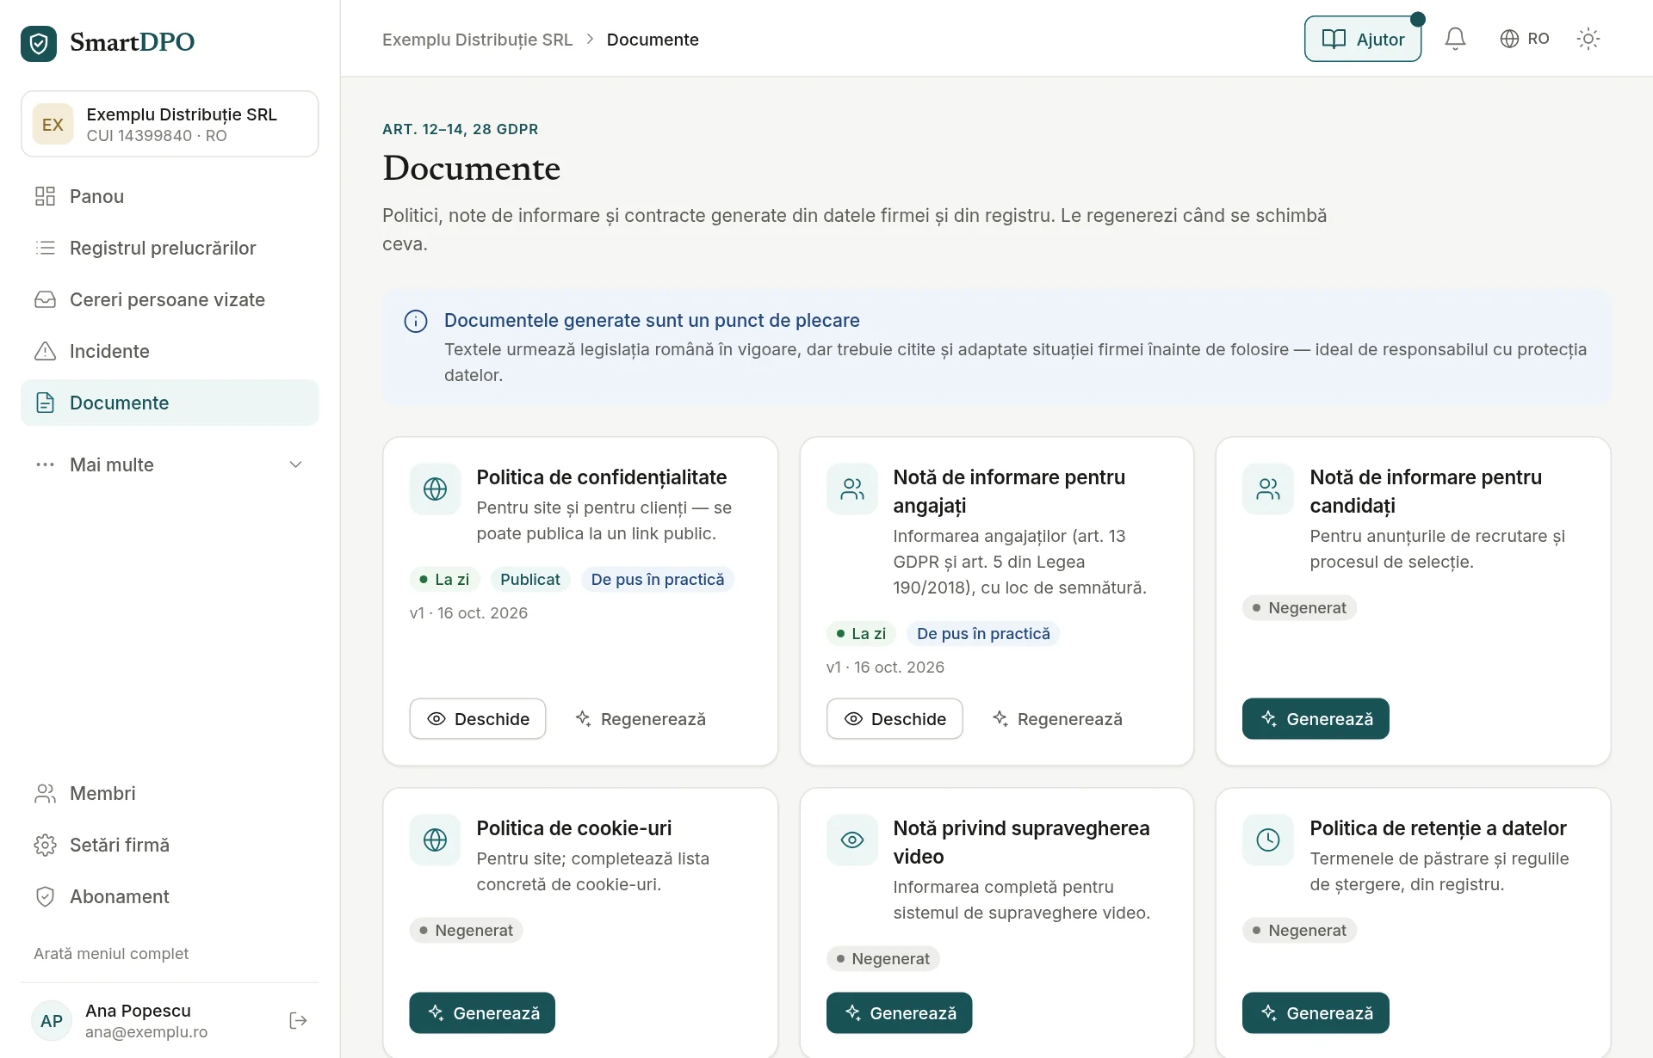
Task: Open the Ajutor help button
Action: coord(1363,39)
